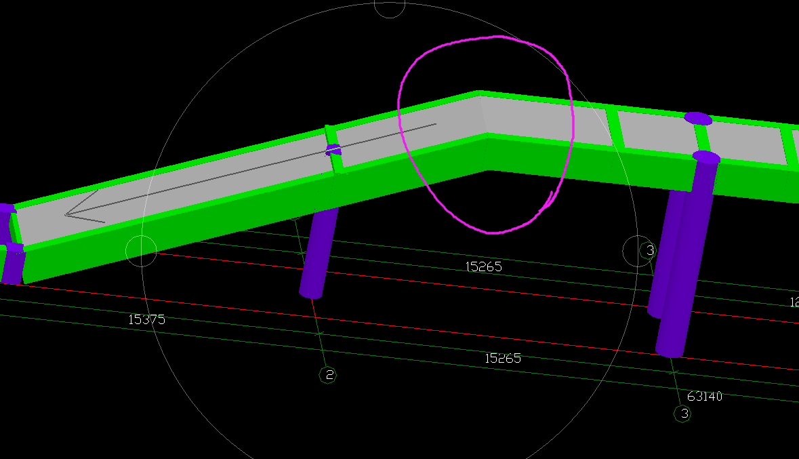Pick grid bubble 3 beside 63140 label

(x=683, y=414)
